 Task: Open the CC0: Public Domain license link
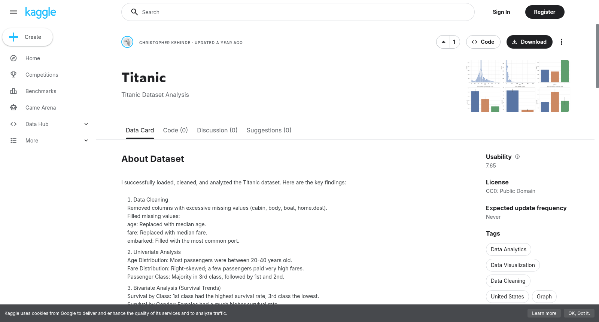[x=511, y=191]
